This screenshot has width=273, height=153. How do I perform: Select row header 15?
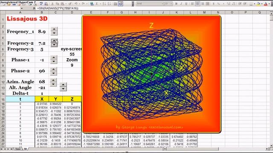(3, 99)
